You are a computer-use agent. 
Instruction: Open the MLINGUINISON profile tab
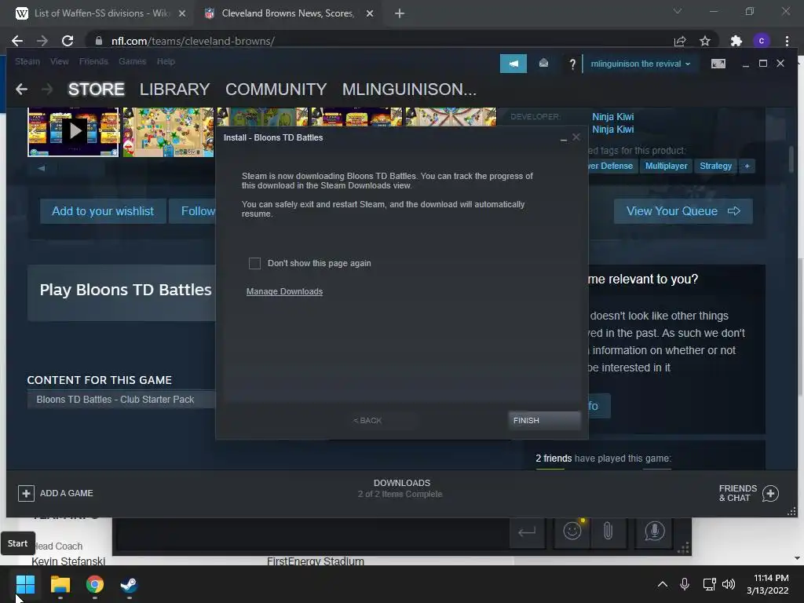[x=409, y=90]
